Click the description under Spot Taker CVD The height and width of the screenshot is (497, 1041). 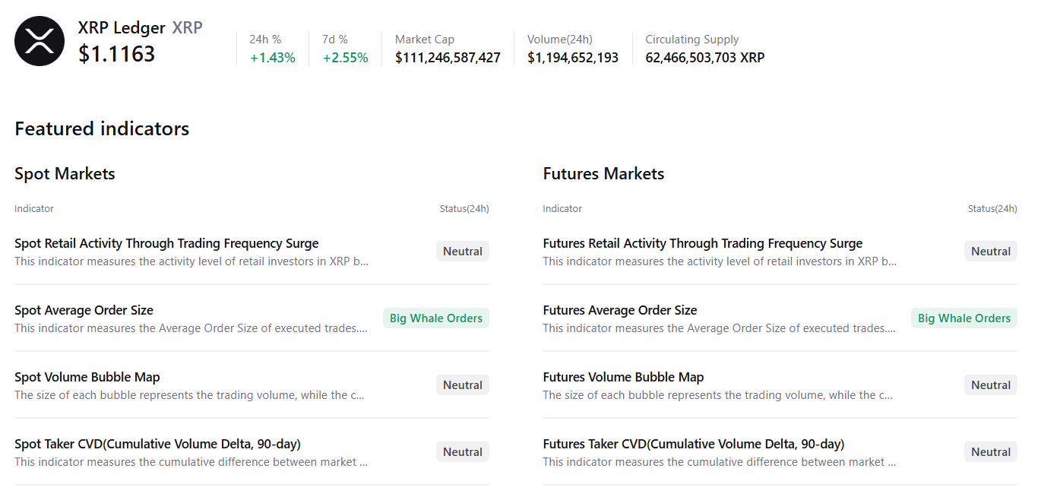click(191, 462)
